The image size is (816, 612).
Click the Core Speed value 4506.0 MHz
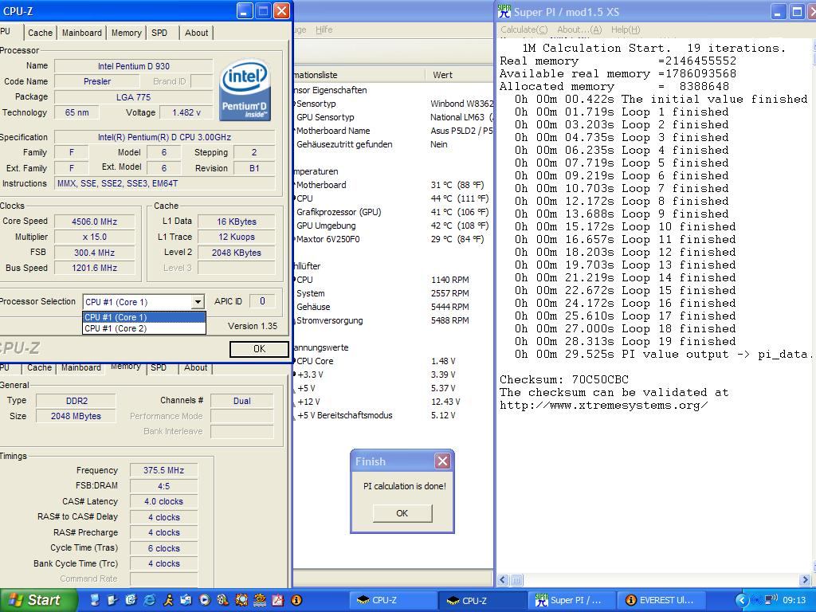click(94, 222)
